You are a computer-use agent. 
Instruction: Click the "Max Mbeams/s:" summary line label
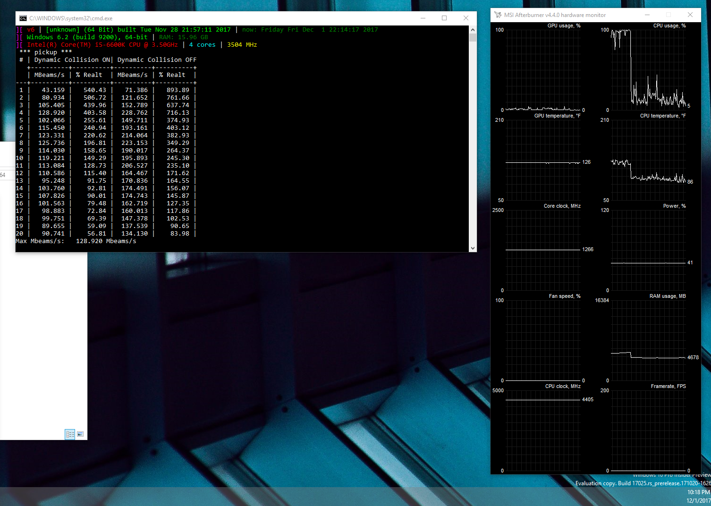[40, 241]
